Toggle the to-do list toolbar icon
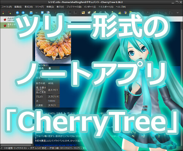The image size is (183, 151). coord(75,13)
